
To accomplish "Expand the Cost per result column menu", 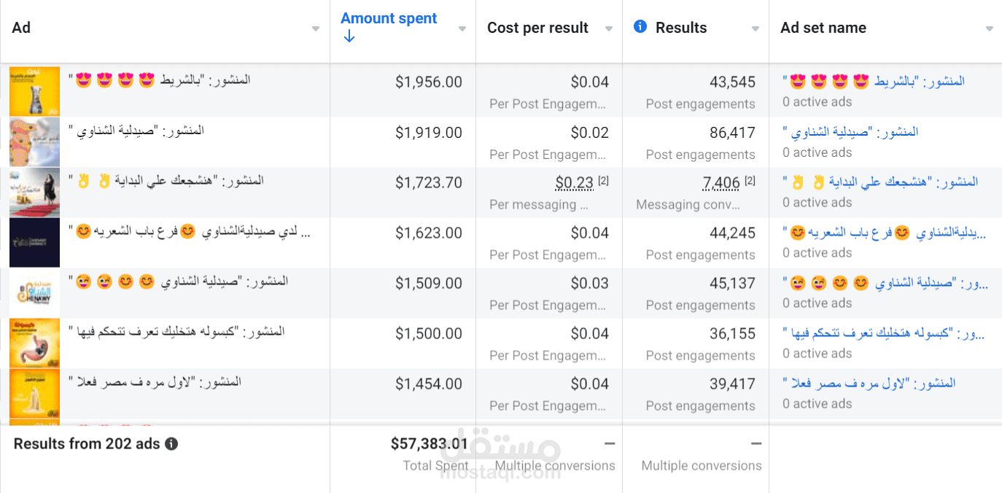I will point(608,28).
